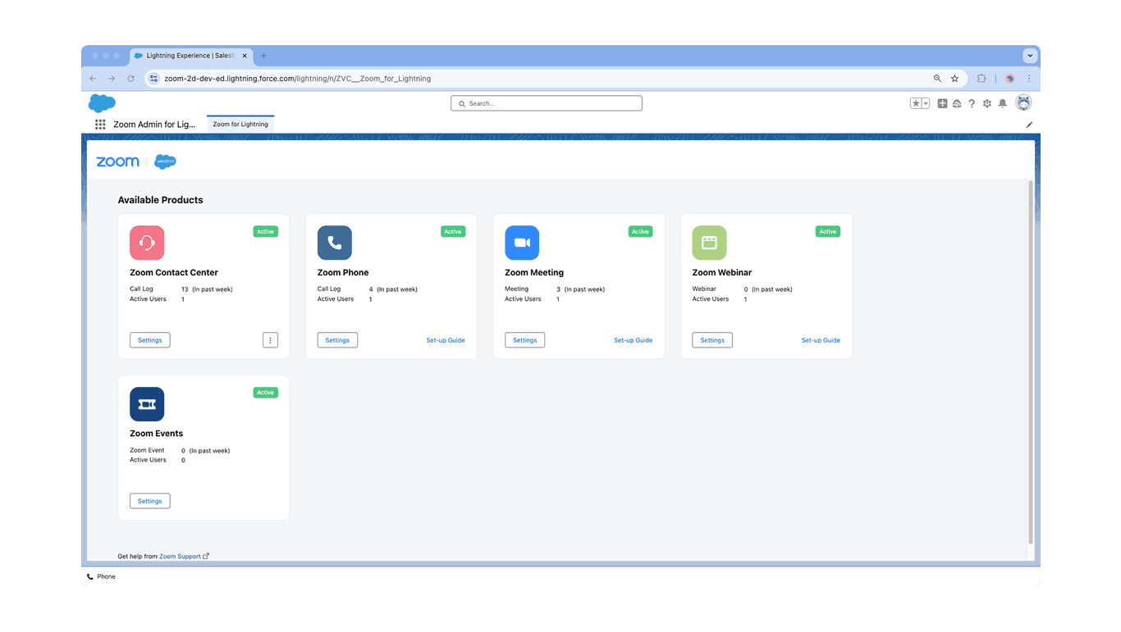Go back in browser
Screen dimensions: 1121x632
[x=93, y=79]
